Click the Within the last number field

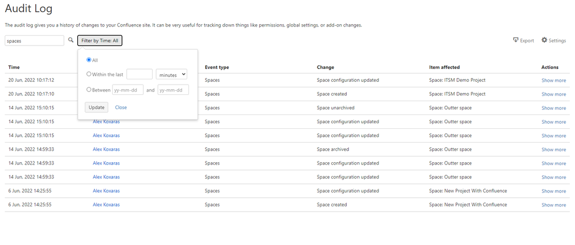pyautogui.click(x=139, y=74)
